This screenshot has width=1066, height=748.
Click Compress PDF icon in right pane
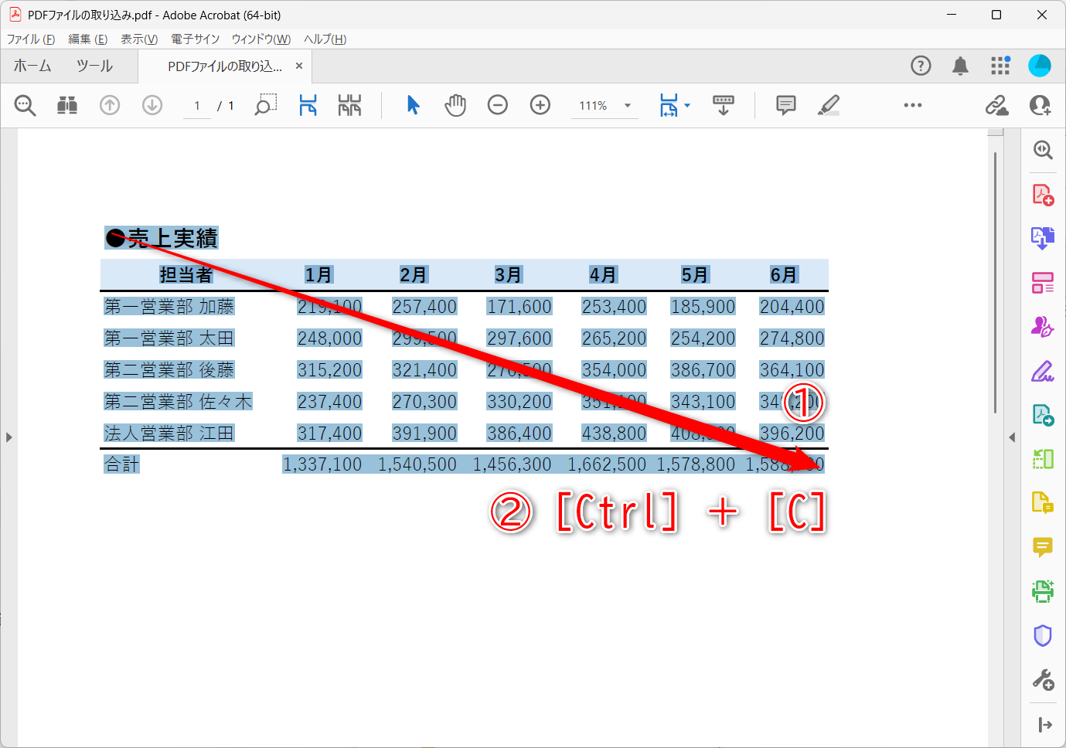click(x=1043, y=459)
